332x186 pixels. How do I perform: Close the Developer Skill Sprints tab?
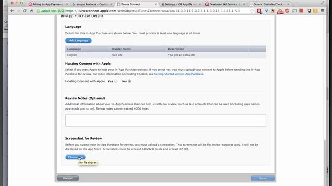point(244,4)
